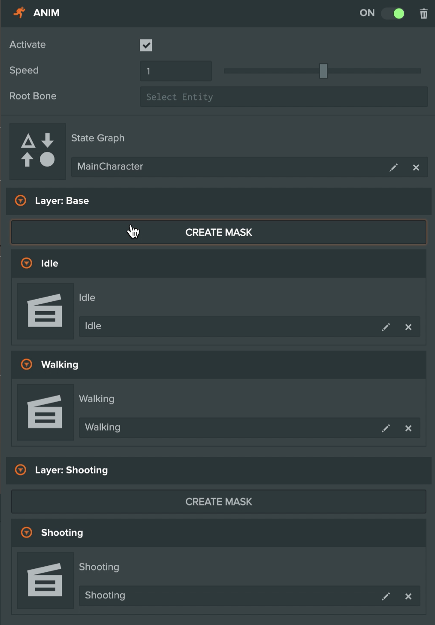Collapse the Layer: Base section
Viewport: 435px width, 625px height.
coord(20,200)
